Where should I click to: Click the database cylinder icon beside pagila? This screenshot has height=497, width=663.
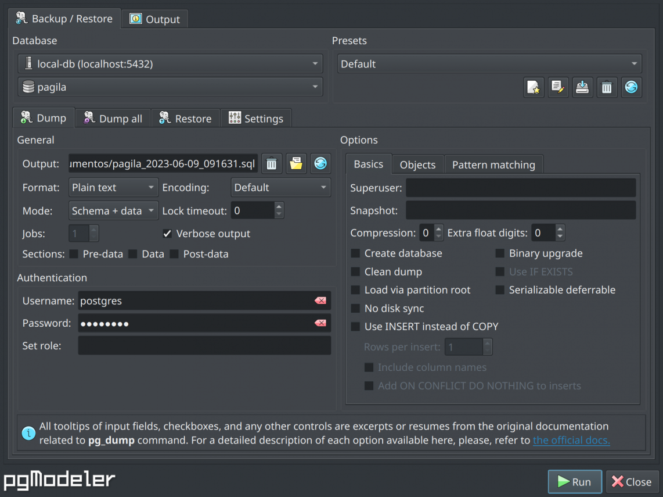[x=28, y=87]
